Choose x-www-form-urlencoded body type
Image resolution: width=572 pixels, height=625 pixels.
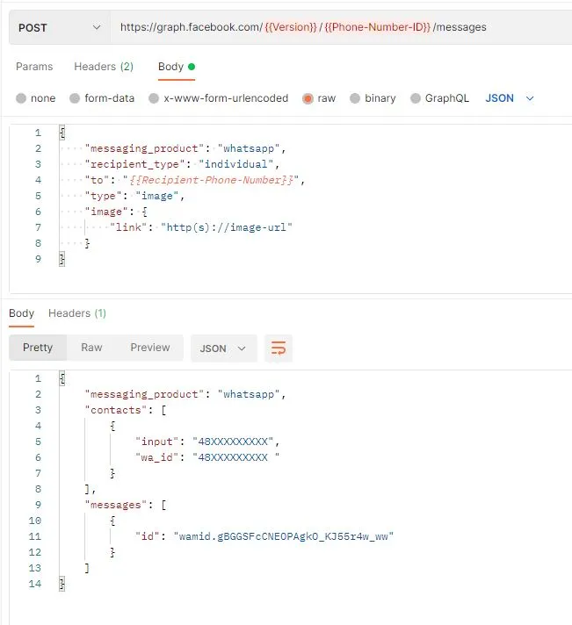pos(155,98)
